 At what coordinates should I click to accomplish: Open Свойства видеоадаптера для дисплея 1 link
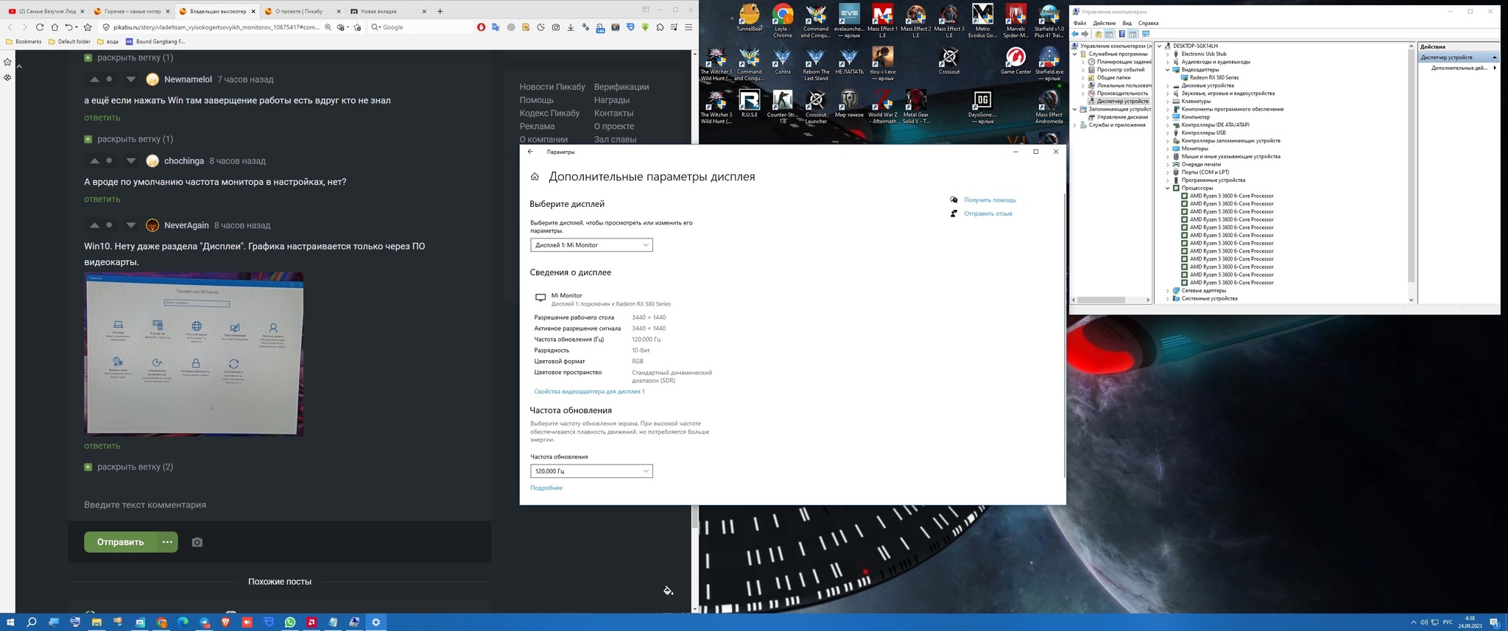pos(589,392)
